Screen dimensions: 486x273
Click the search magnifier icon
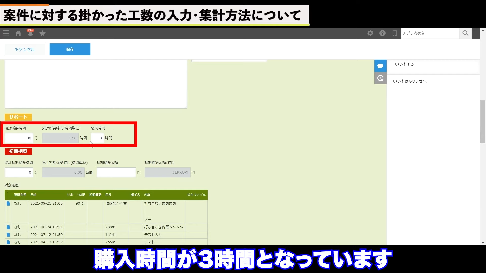coord(465,33)
